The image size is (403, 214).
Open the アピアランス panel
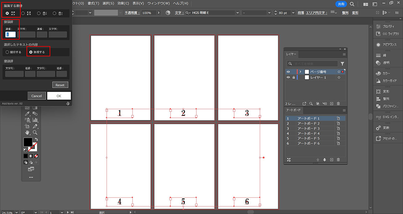click(x=378, y=44)
